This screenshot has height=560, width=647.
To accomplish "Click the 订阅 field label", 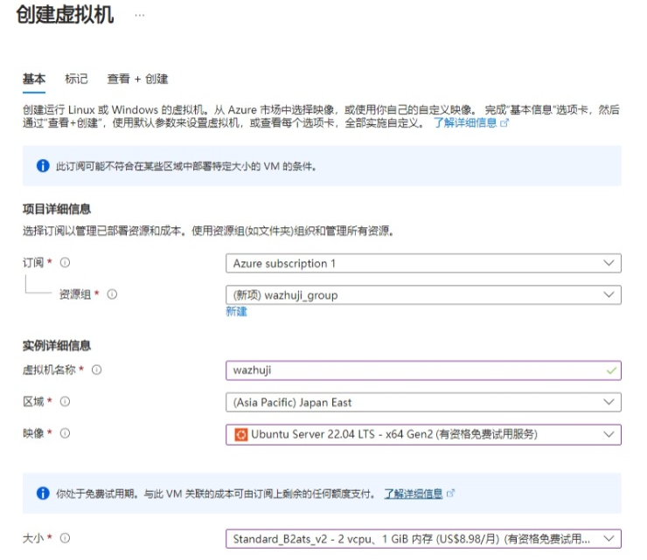I will point(33,262).
